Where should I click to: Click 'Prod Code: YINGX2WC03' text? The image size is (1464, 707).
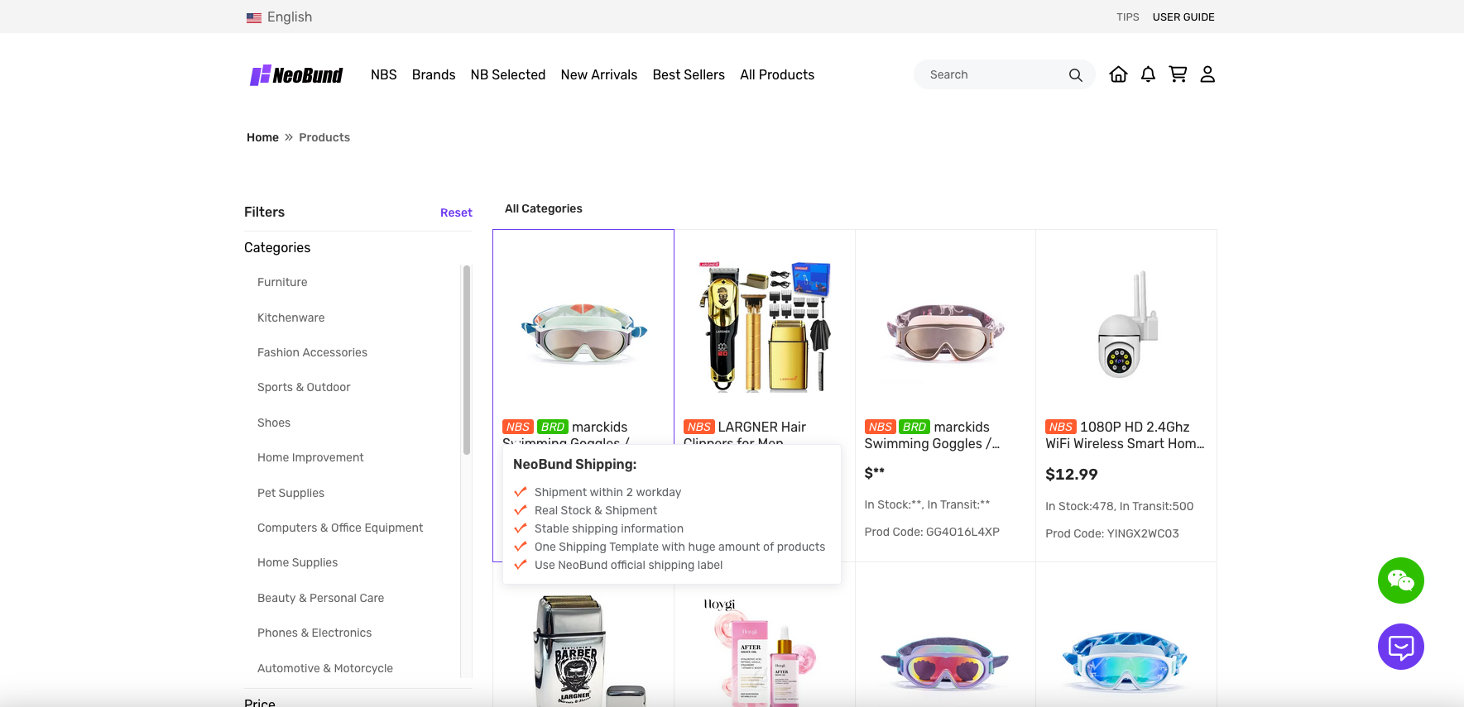tap(1112, 533)
